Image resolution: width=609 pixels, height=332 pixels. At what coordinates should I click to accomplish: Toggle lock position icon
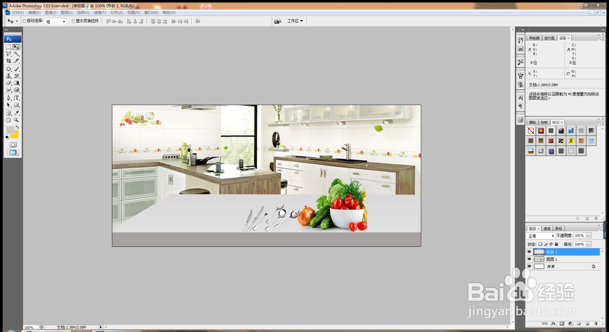click(x=551, y=244)
